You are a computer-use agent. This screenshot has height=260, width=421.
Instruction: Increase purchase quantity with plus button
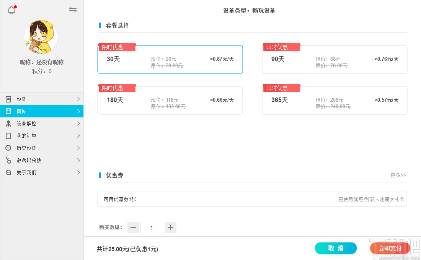171,228
